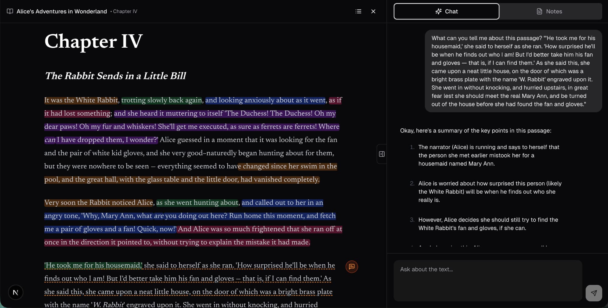Close the reader with the X icon

(373, 11)
